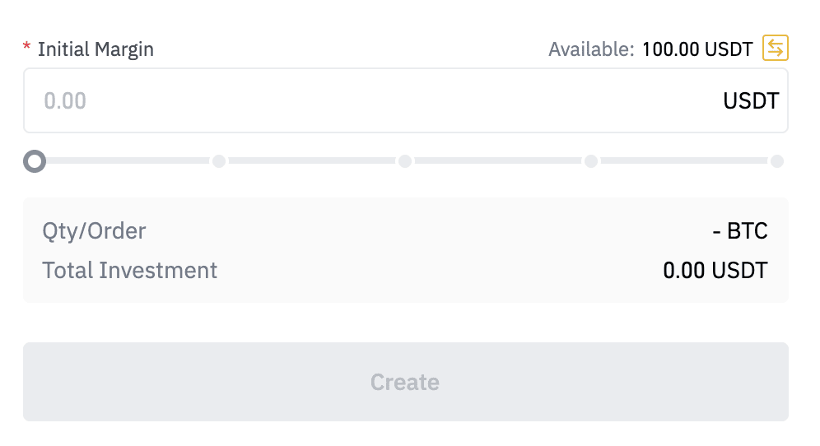
Task: Set margin slider to 50% mark
Action: click(405, 161)
